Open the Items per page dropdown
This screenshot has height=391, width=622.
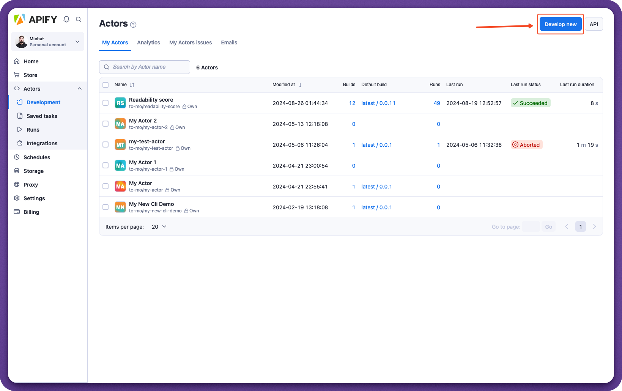[159, 227]
